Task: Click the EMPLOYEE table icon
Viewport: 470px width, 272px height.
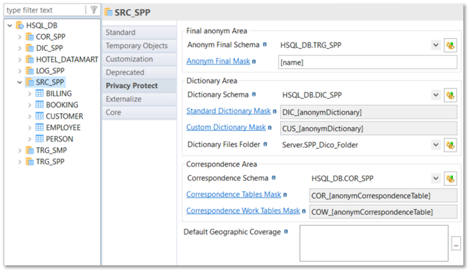Action: point(39,127)
